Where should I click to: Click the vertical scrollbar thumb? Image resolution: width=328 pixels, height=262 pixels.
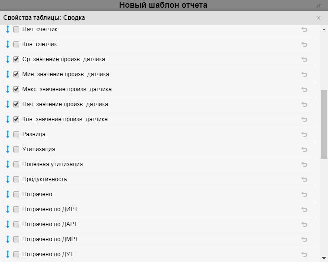[x=324, y=125]
